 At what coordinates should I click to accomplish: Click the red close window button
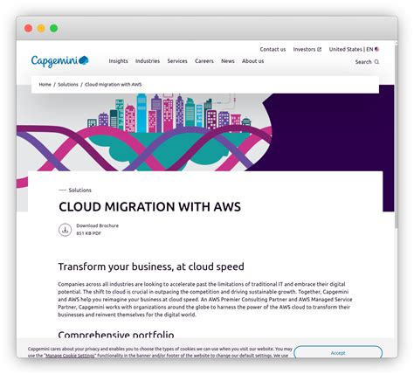[x=28, y=28]
